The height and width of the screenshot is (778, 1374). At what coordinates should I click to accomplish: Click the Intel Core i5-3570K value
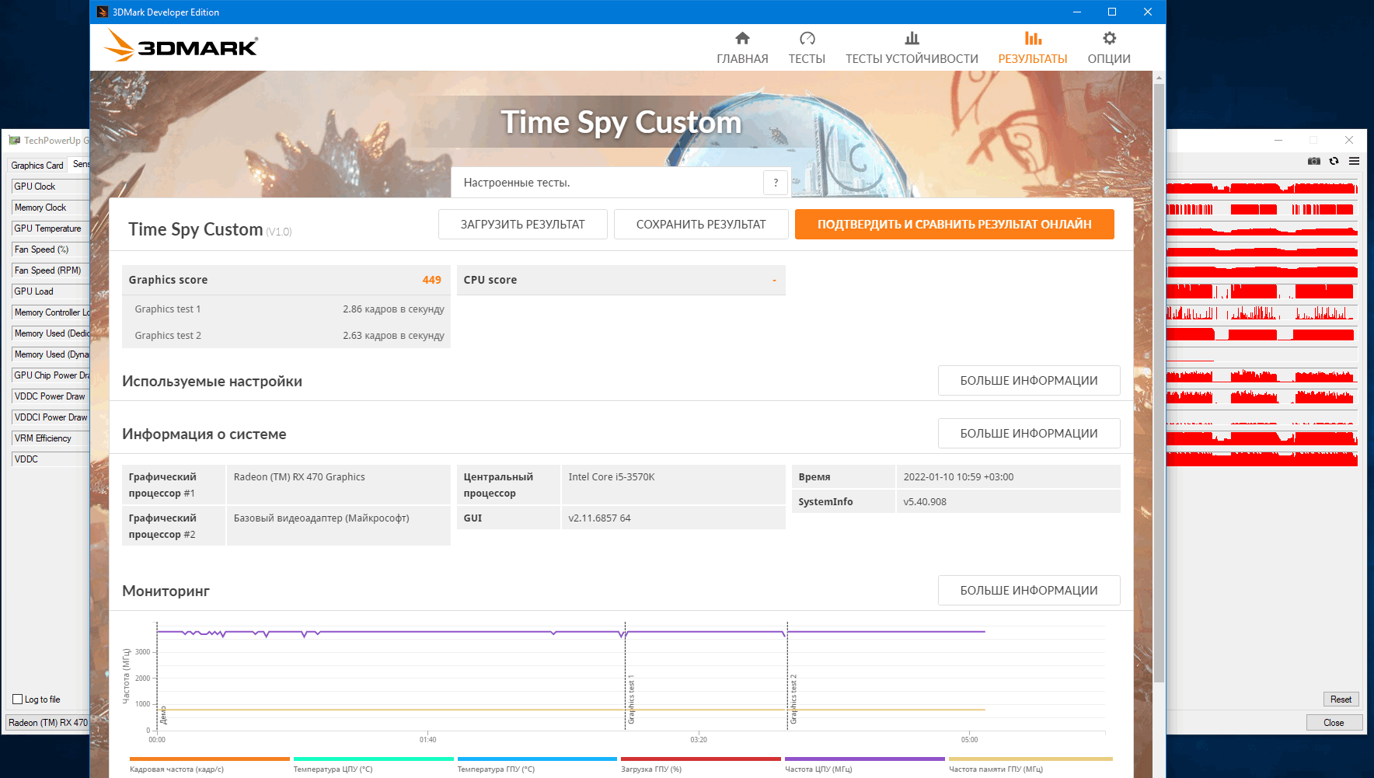click(612, 477)
